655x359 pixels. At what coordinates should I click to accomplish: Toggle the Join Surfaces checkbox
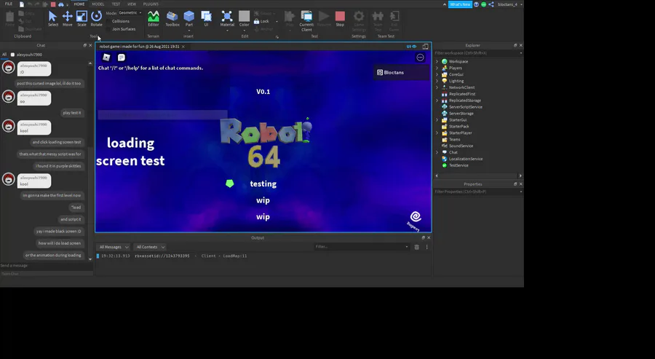(x=108, y=29)
